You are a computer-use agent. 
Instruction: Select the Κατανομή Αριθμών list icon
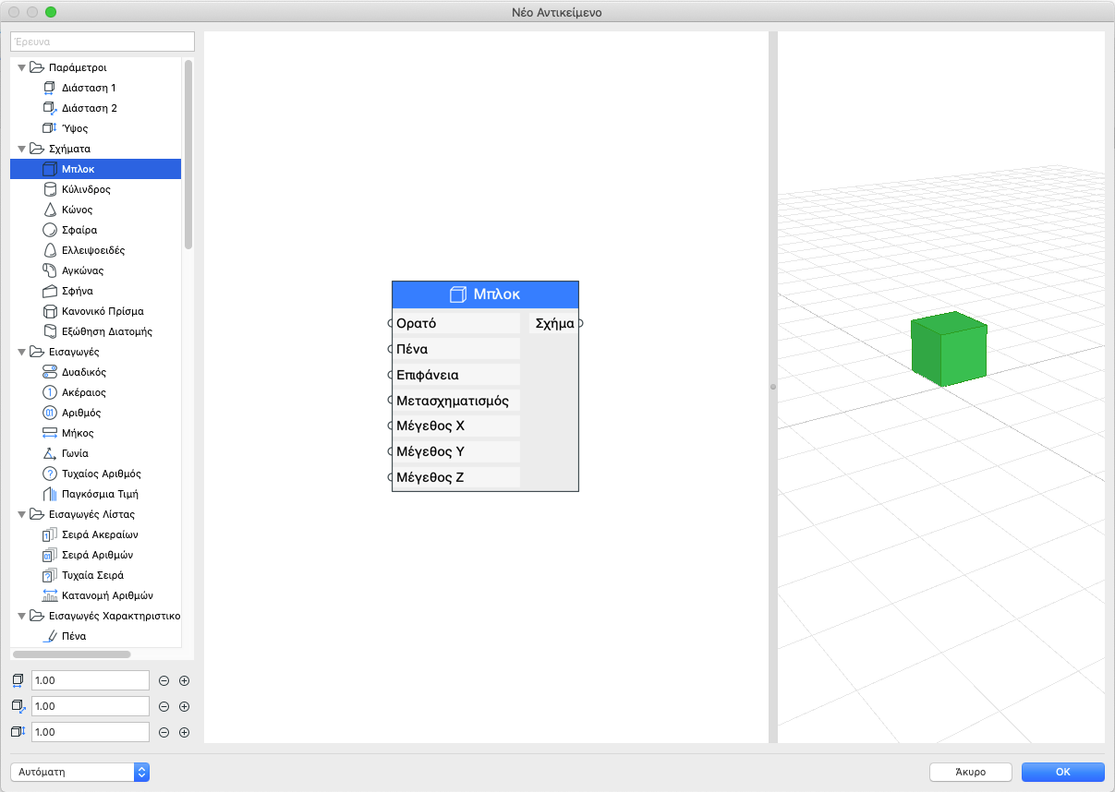[x=50, y=595]
